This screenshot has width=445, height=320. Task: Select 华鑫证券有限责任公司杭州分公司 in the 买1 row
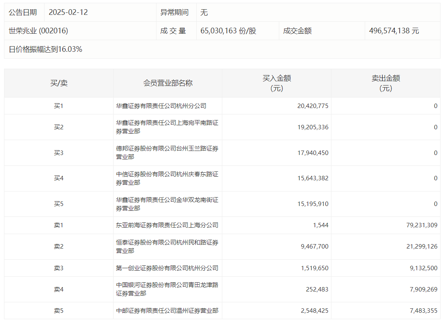click(161, 106)
